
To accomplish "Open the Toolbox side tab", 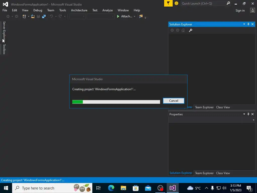I will pyautogui.click(x=4, y=49).
